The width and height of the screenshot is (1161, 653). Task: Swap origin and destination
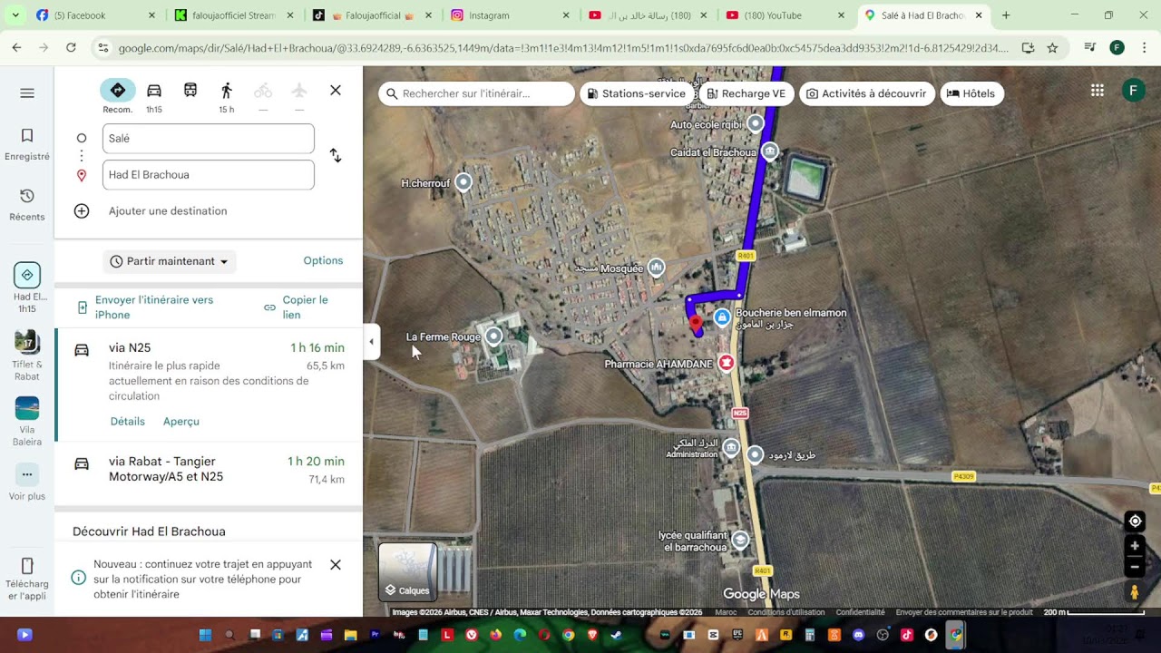click(x=336, y=156)
